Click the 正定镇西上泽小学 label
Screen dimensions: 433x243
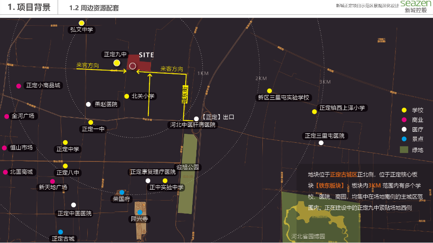click(342, 108)
